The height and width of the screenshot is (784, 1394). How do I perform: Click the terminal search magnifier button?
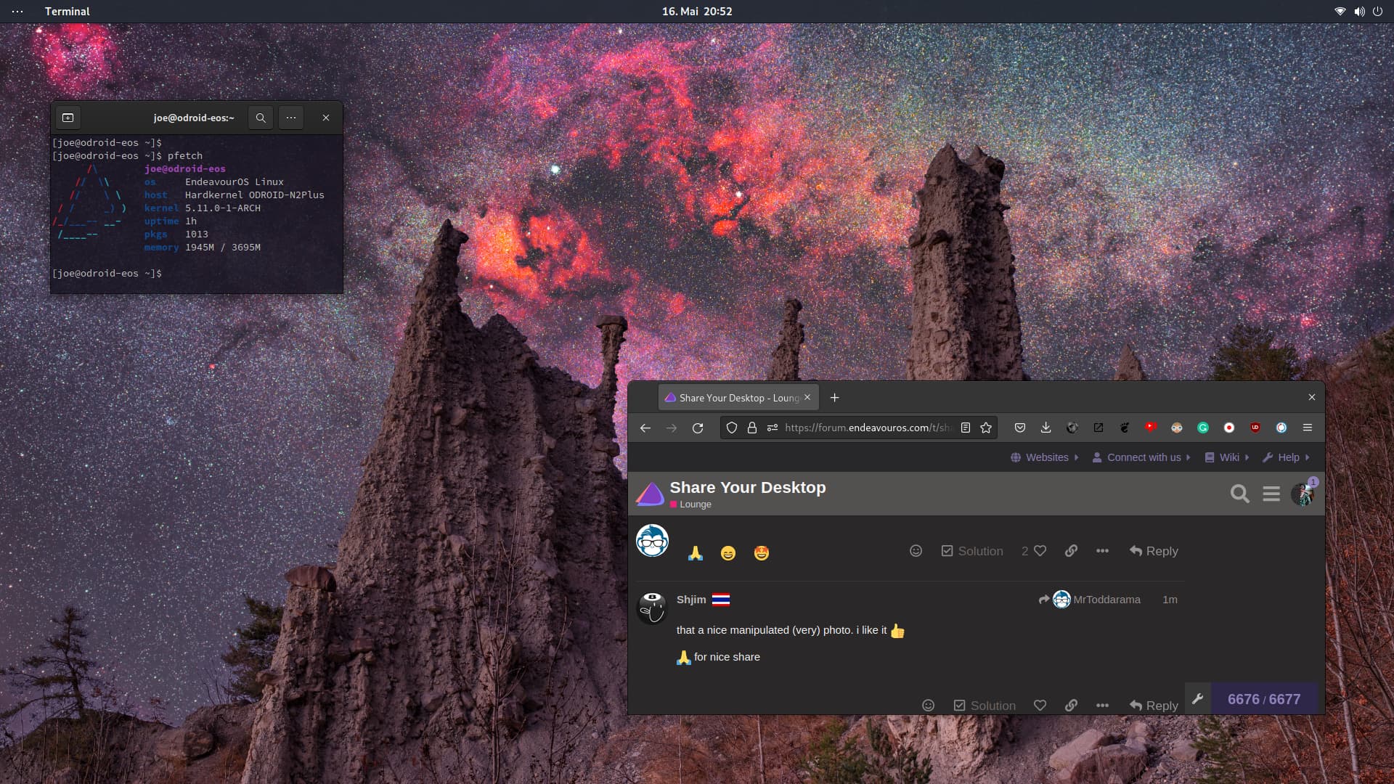261,118
